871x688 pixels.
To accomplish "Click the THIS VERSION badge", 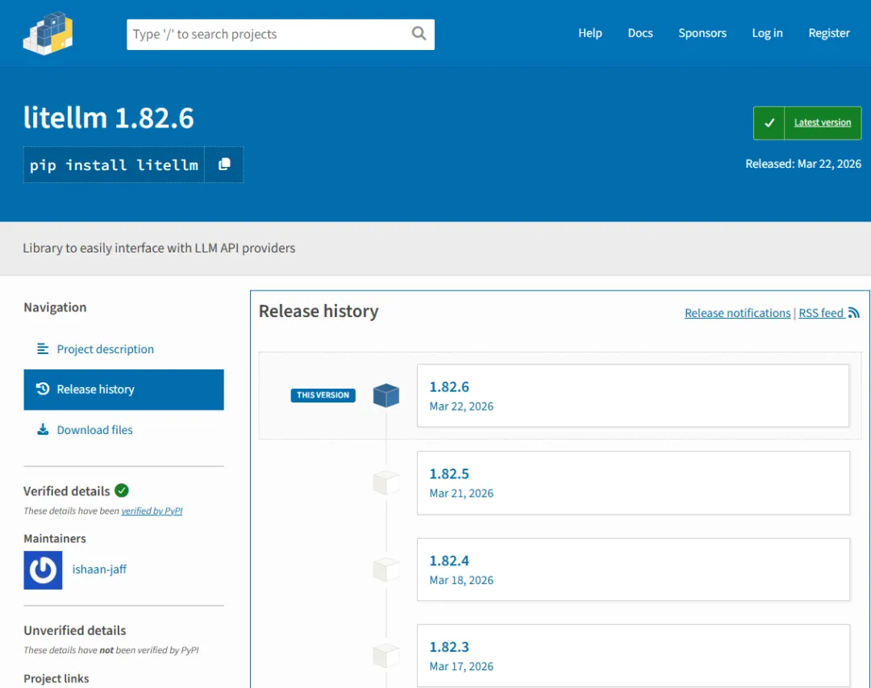I will (323, 395).
